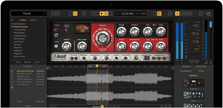223x108 pixels.
Task: Select snapshot slot C
Action: pyautogui.click(x=186, y=14)
